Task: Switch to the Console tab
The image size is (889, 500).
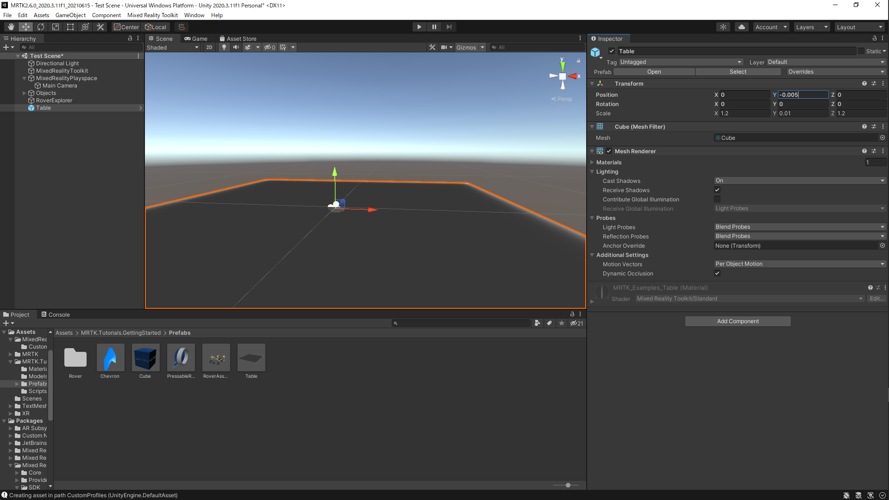Action: tap(56, 314)
